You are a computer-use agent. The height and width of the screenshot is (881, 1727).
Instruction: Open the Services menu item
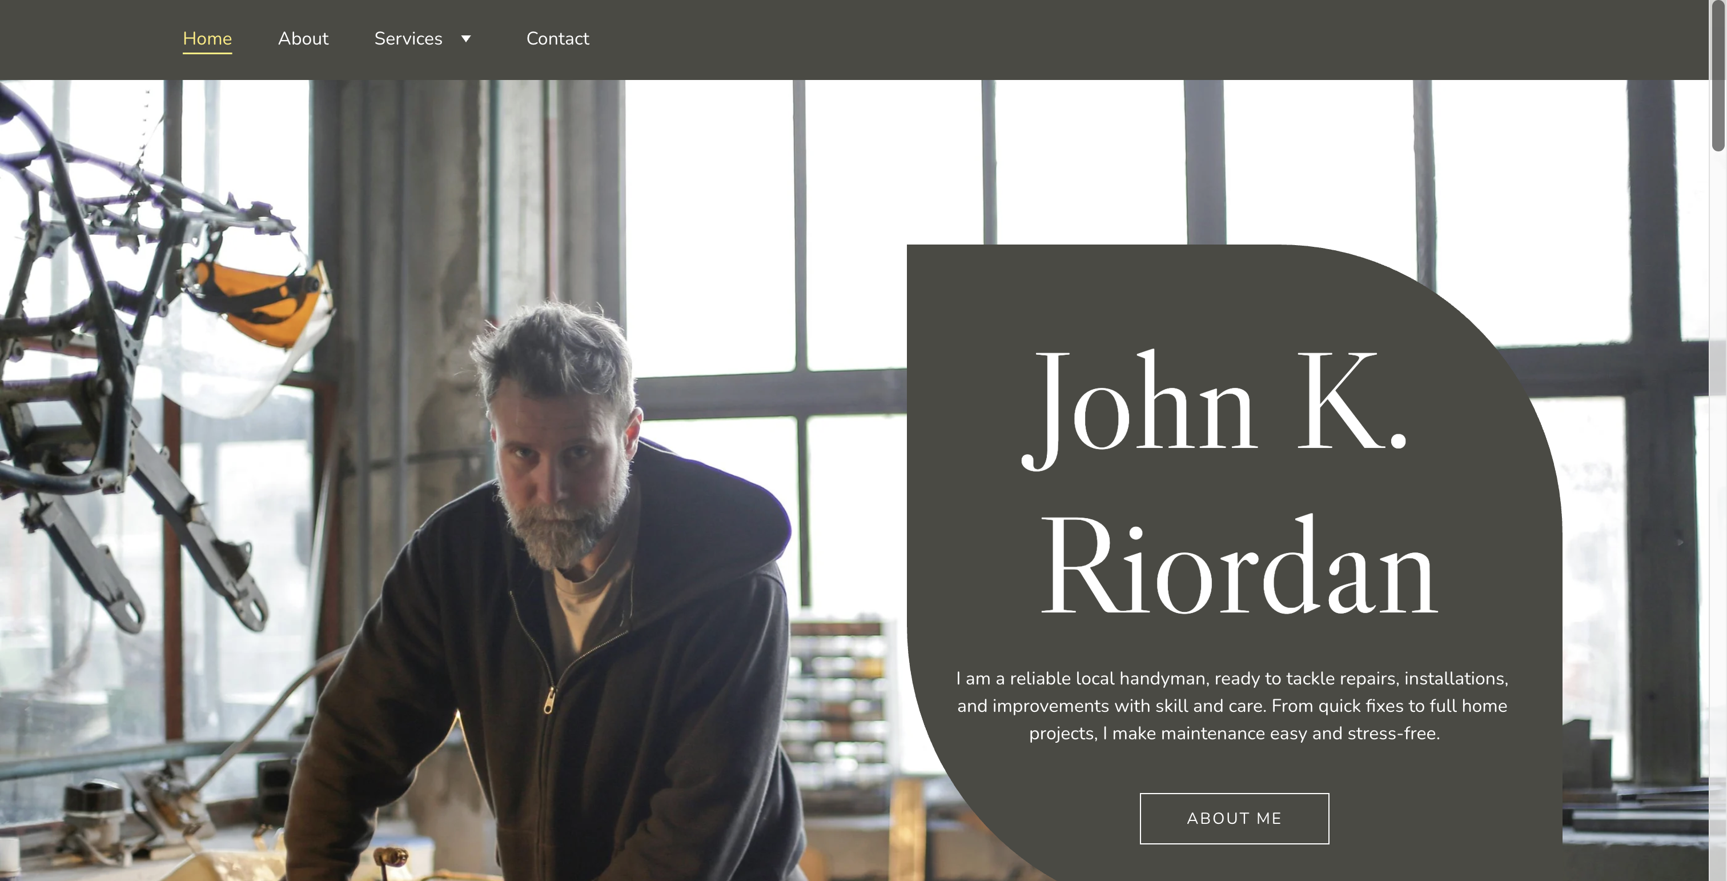(x=408, y=39)
